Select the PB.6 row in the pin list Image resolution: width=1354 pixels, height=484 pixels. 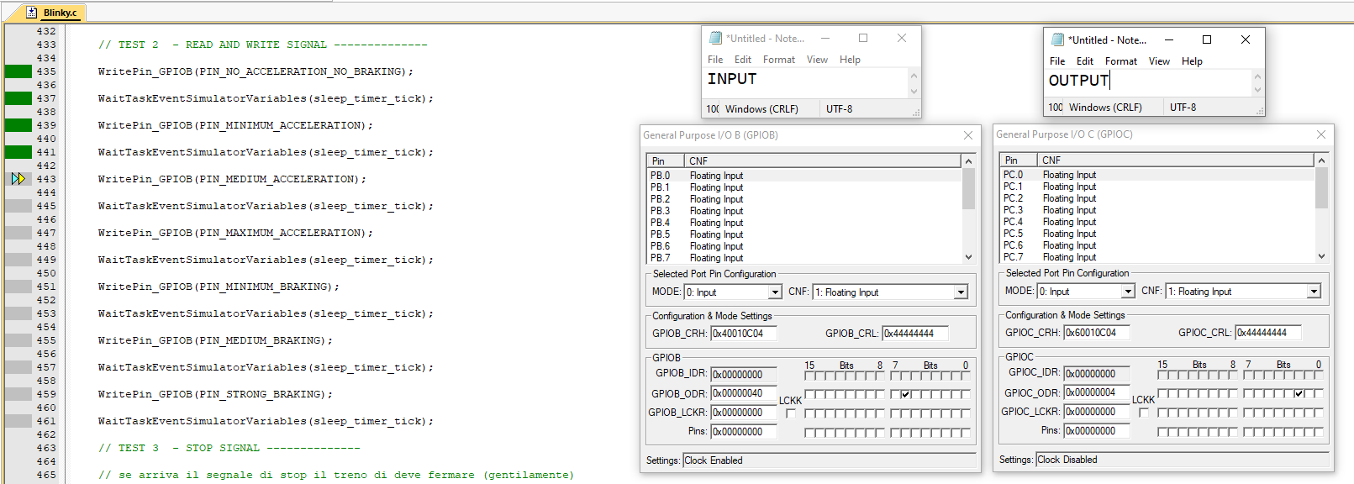pyautogui.click(x=804, y=246)
